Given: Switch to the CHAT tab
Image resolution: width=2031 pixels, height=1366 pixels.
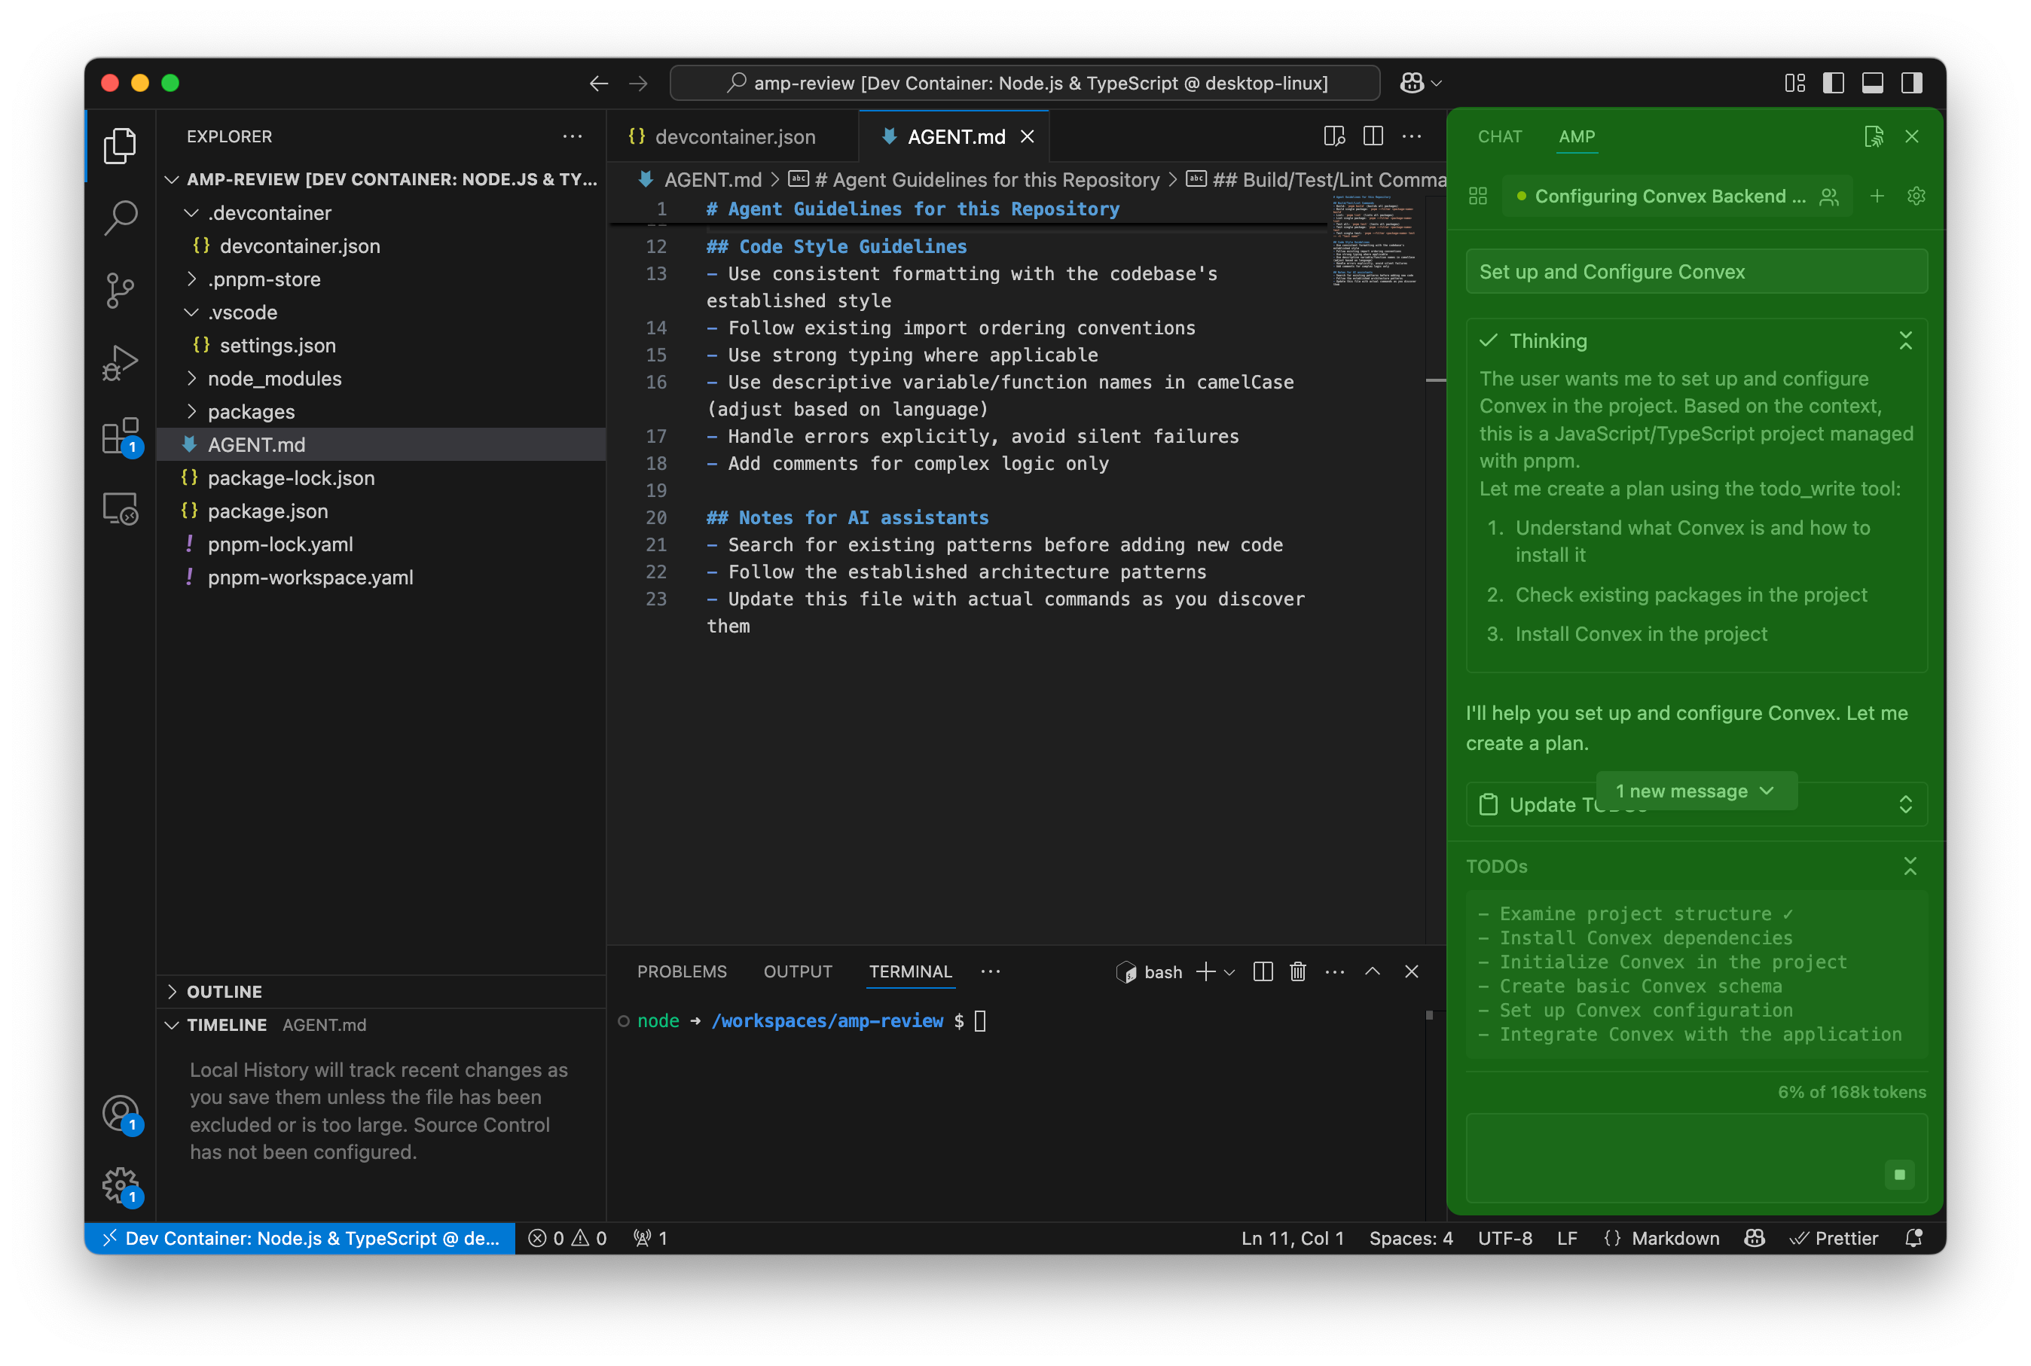Looking at the screenshot, I should pyautogui.click(x=1499, y=137).
